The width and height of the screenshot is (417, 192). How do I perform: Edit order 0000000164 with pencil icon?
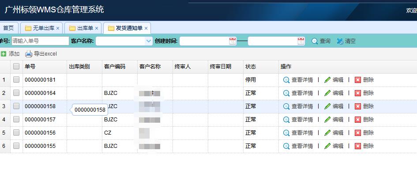[x=327, y=93]
